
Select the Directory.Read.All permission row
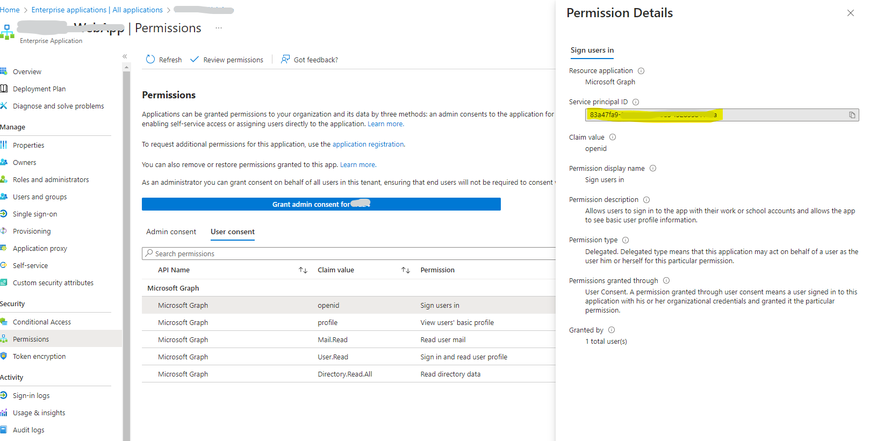coord(349,374)
